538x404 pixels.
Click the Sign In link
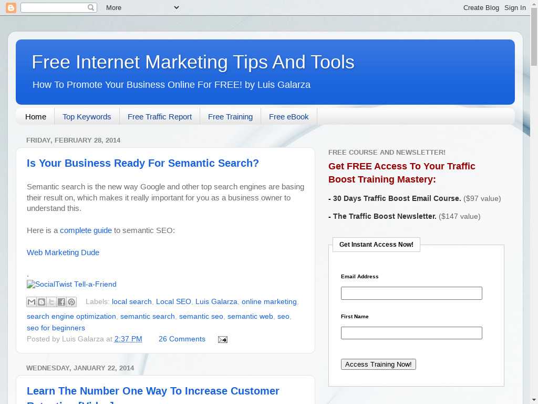point(515,7)
